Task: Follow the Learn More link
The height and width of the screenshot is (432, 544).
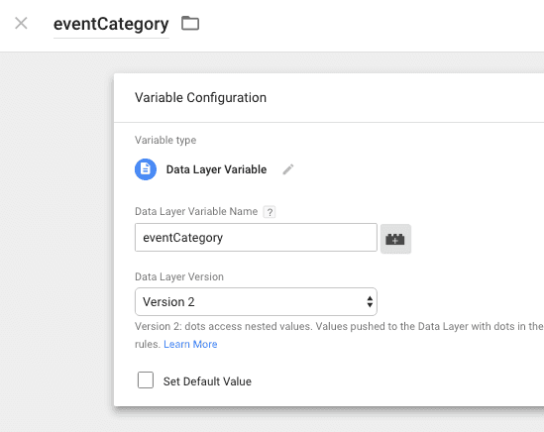Action: pos(190,344)
